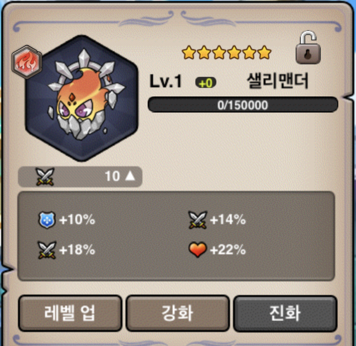The image size is (356, 346).
Task: Click the 0/150000 experience progress bar
Action: click(243, 105)
